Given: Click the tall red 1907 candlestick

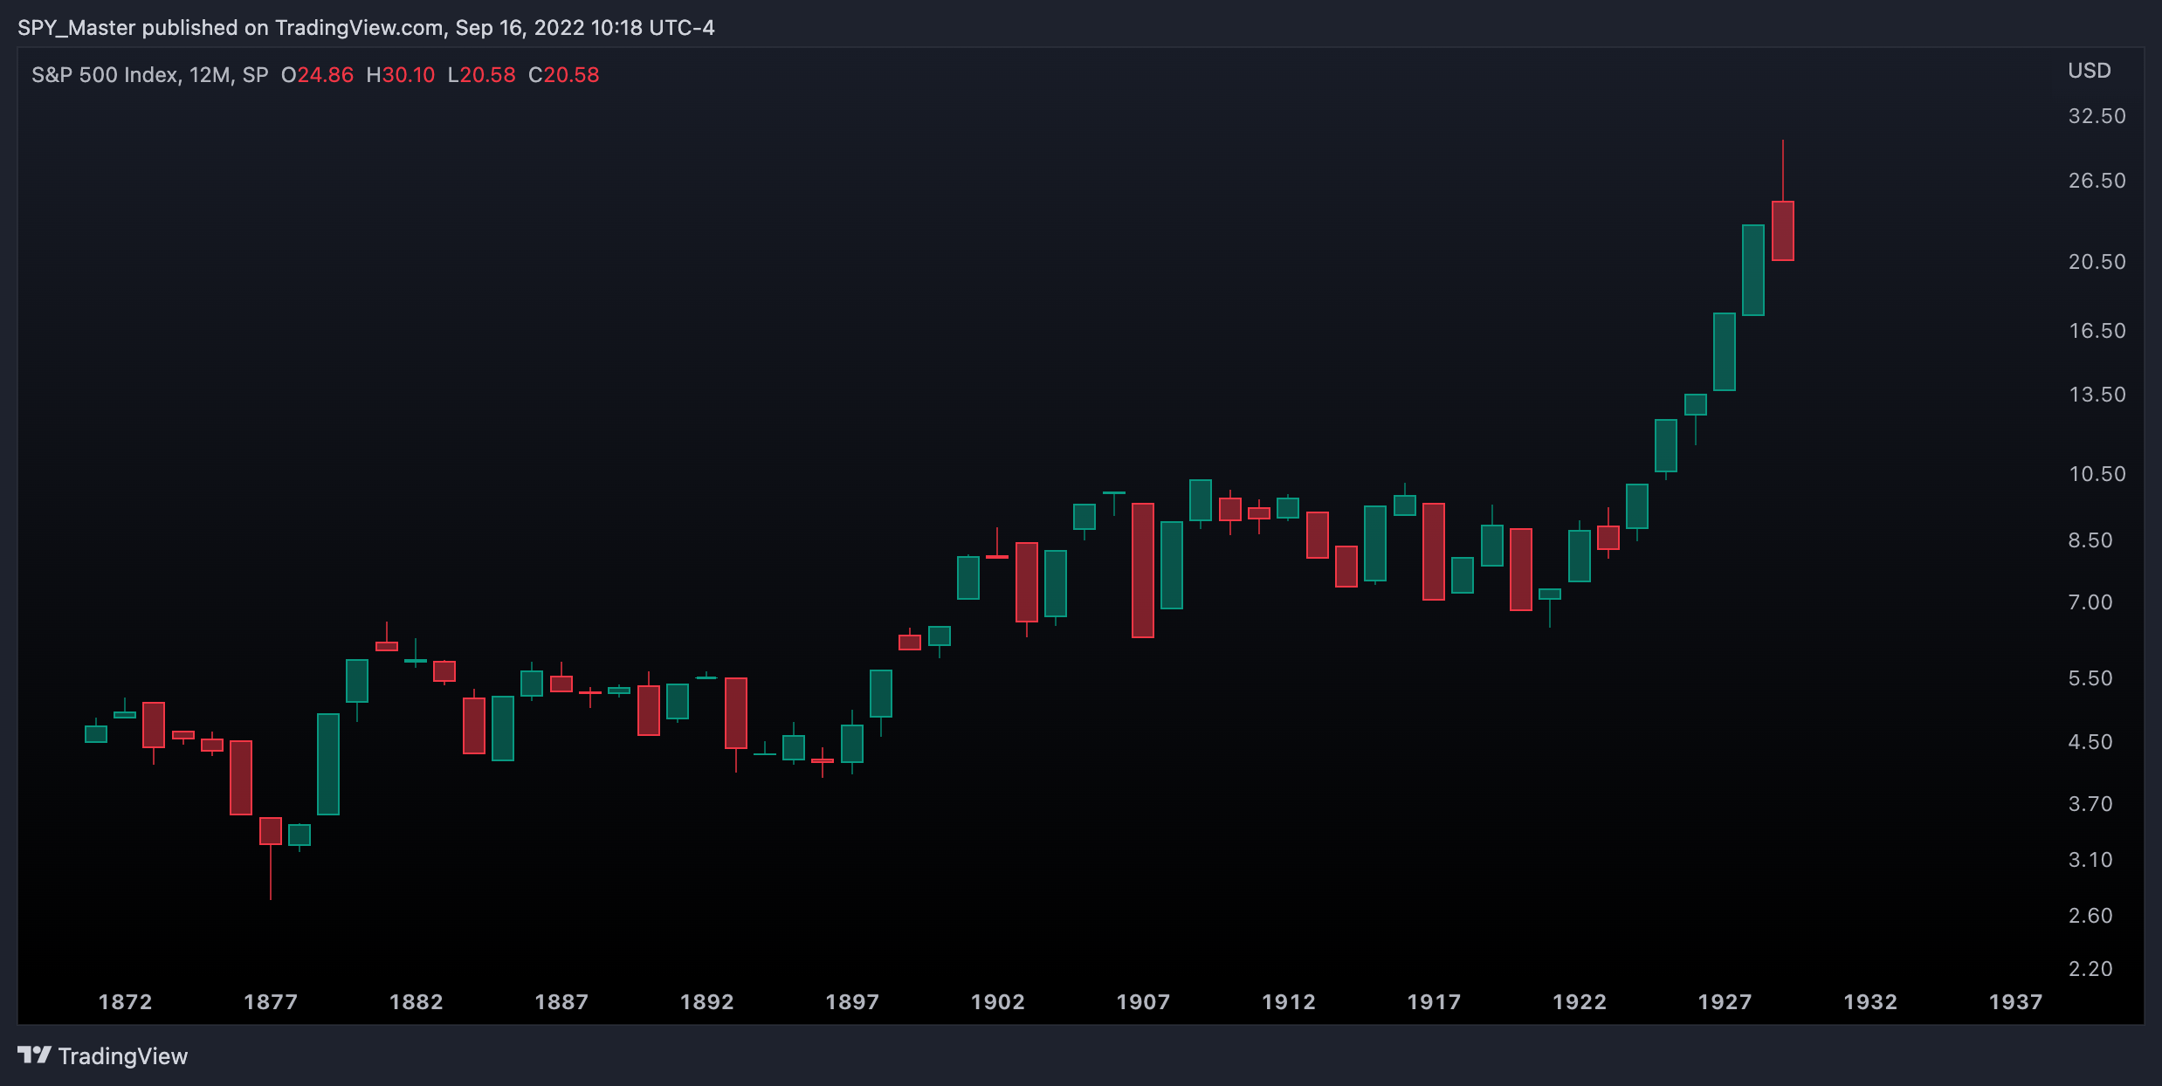Looking at the screenshot, I should (x=1143, y=570).
